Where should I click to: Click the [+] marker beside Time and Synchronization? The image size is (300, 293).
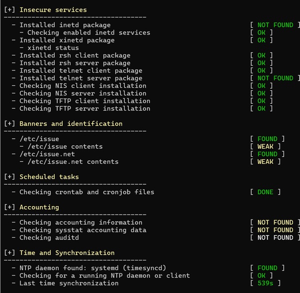point(9,253)
